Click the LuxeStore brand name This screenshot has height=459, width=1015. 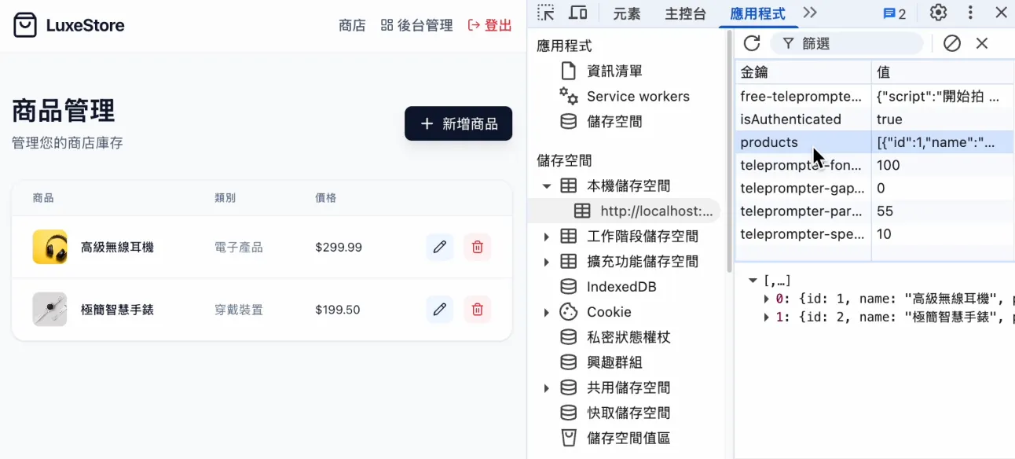click(85, 25)
